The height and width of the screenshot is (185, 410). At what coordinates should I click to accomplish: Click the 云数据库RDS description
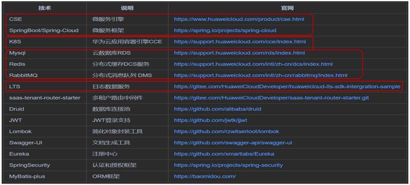point(112,53)
